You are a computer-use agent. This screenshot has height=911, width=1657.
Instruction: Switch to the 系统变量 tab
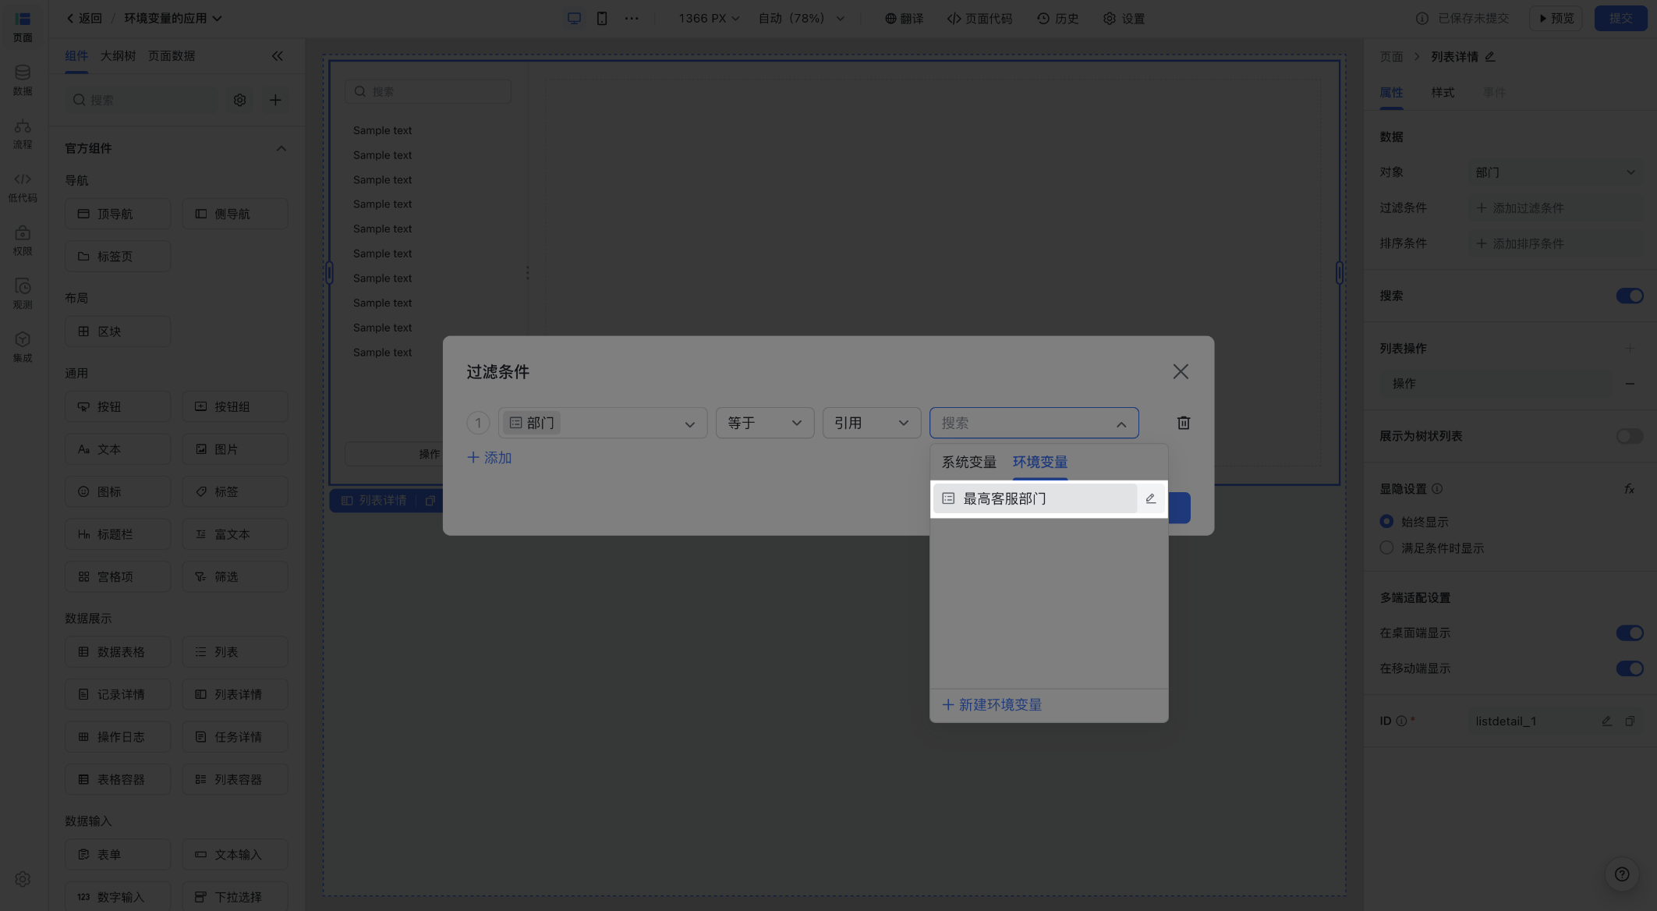click(968, 462)
